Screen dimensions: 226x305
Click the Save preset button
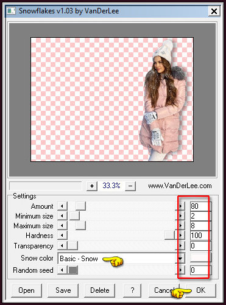pyautogui.click(x=63, y=290)
